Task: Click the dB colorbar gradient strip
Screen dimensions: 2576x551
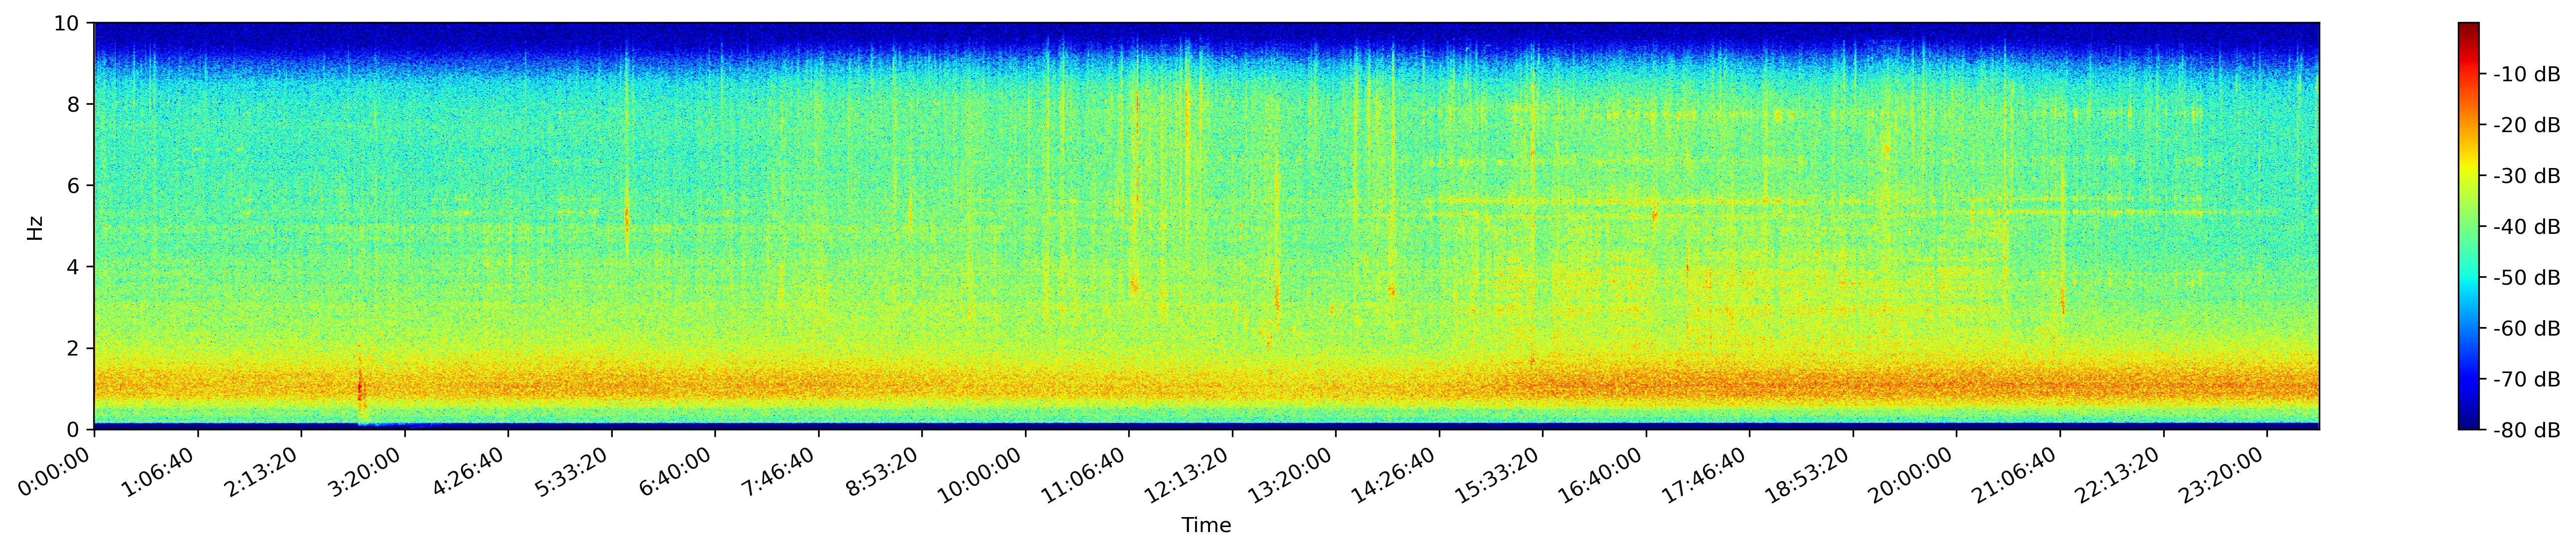Action: click(2468, 226)
